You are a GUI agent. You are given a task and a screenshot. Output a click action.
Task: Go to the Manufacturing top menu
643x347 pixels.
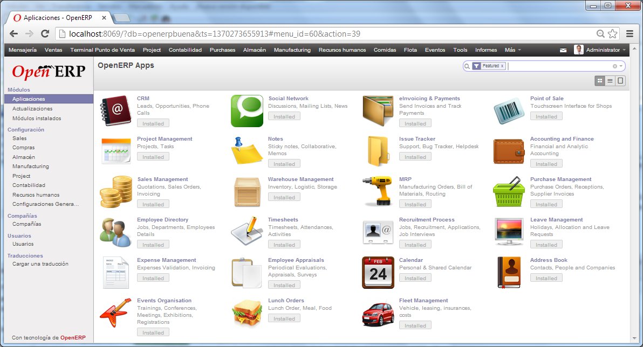pos(292,50)
